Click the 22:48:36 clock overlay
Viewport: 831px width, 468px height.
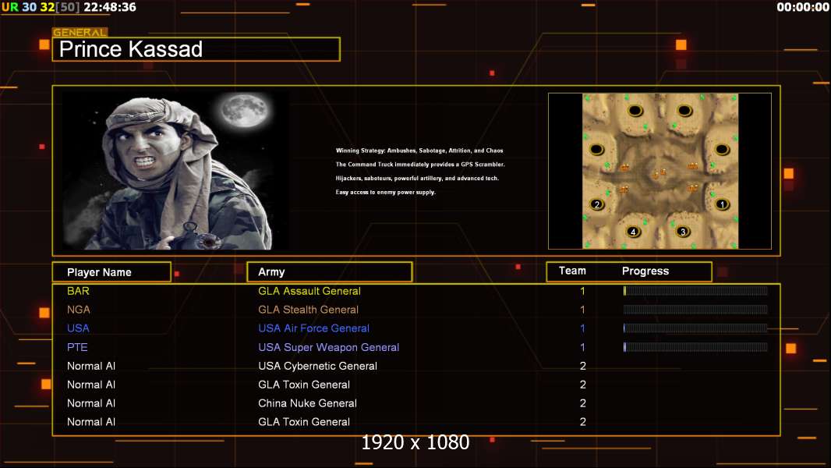(110, 7)
